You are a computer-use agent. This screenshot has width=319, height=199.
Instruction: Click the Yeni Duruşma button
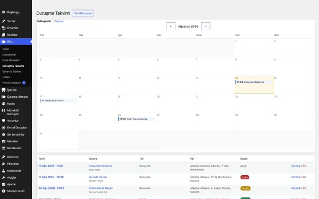coord(83,13)
